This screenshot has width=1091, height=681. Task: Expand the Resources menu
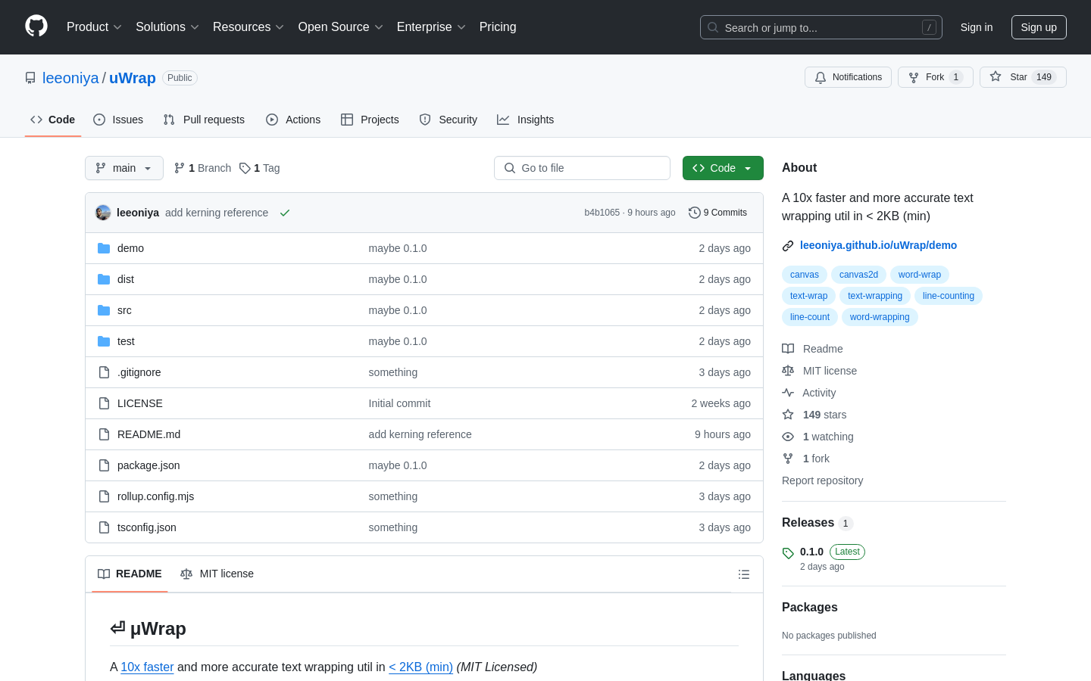point(249,27)
